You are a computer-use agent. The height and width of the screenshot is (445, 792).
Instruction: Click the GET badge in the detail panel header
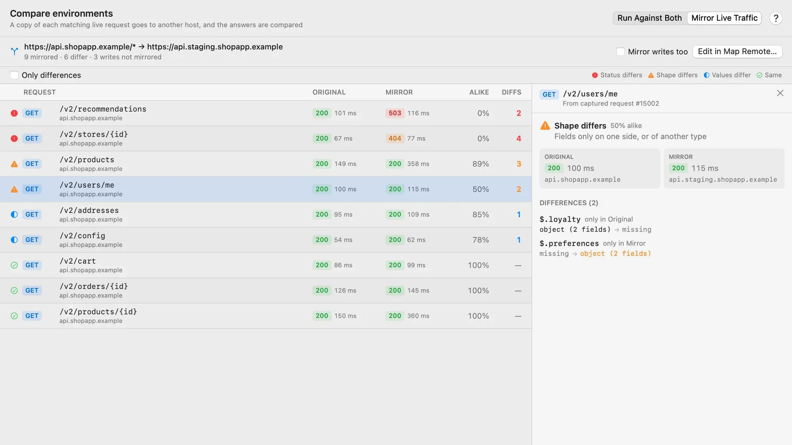coord(549,95)
